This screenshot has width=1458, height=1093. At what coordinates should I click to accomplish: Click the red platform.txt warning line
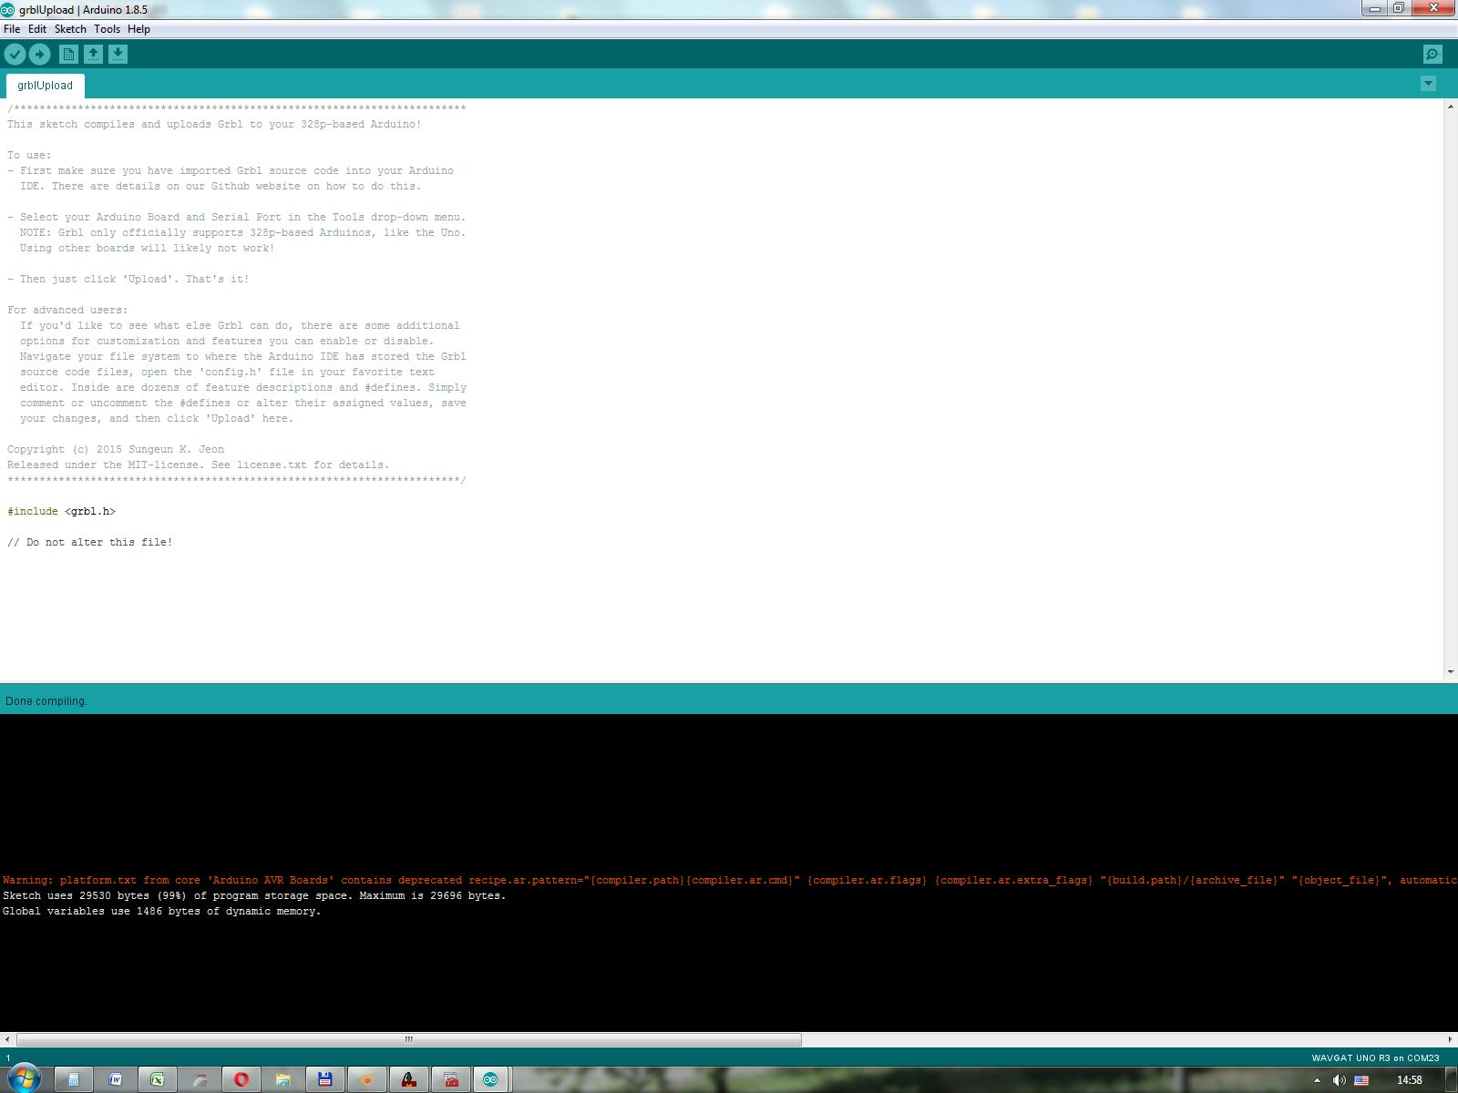[x=729, y=881]
